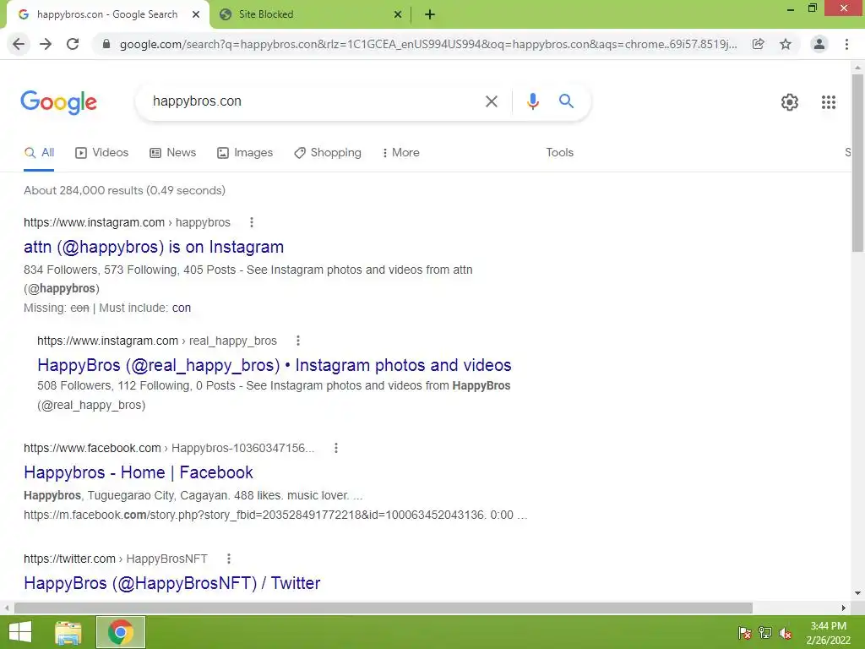Open File Explorer from the taskbar
The width and height of the screenshot is (865, 649).
pyautogui.click(x=68, y=632)
